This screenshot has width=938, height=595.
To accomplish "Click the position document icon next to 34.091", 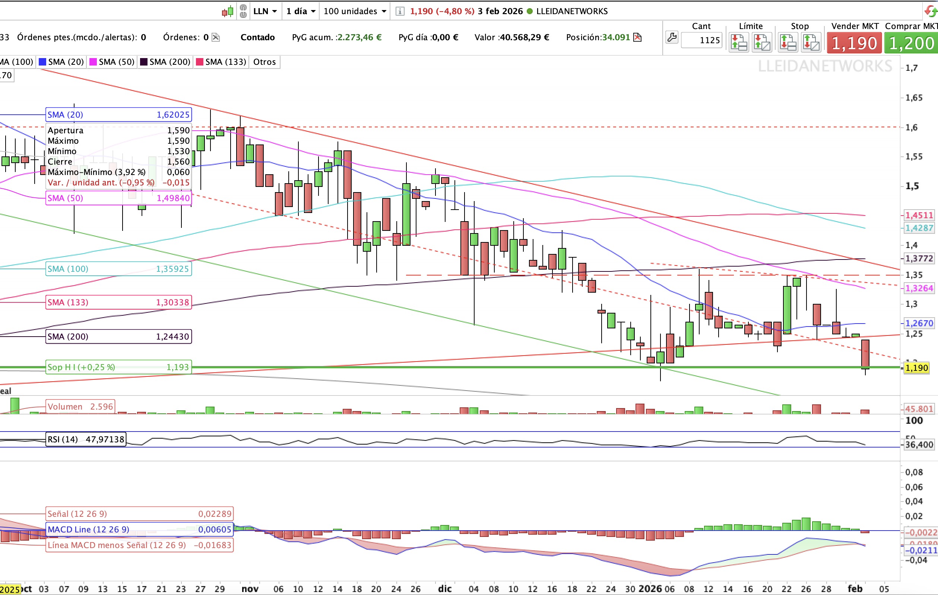I will (x=637, y=37).
